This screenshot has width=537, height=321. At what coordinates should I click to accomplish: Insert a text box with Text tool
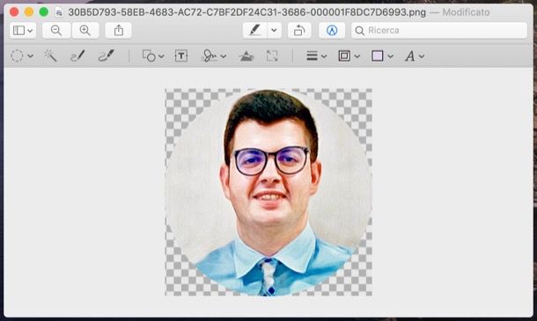pyautogui.click(x=181, y=55)
